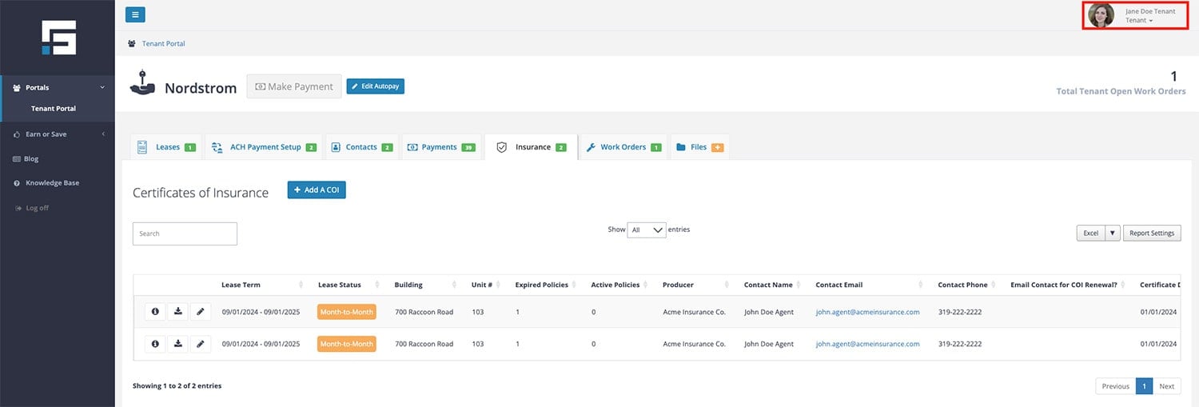Expand the Excel export dropdown arrow
The image size is (1199, 407).
click(1112, 233)
